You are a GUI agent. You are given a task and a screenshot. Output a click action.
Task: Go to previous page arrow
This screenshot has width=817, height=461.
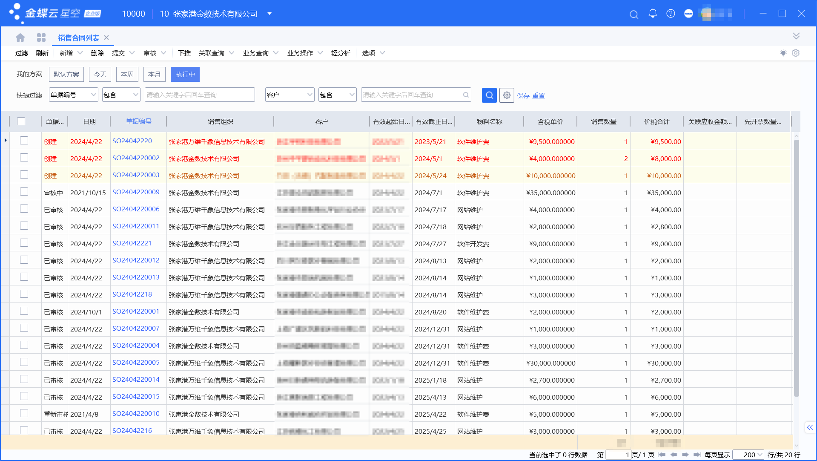(674, 455)
